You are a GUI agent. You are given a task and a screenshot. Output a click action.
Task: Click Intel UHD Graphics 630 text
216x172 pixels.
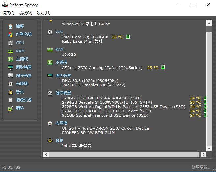click(x=94, y=85)
